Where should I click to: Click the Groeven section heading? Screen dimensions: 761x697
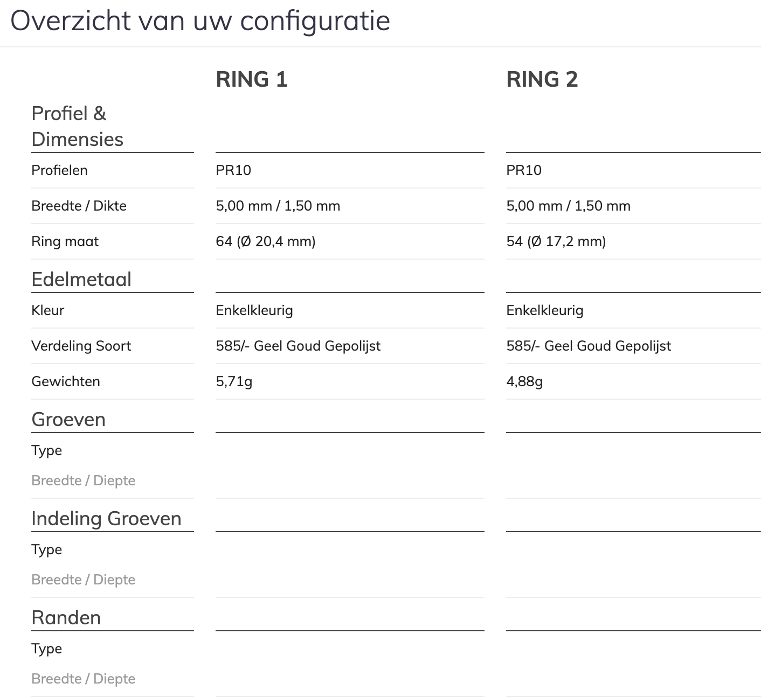click(68, 420)
